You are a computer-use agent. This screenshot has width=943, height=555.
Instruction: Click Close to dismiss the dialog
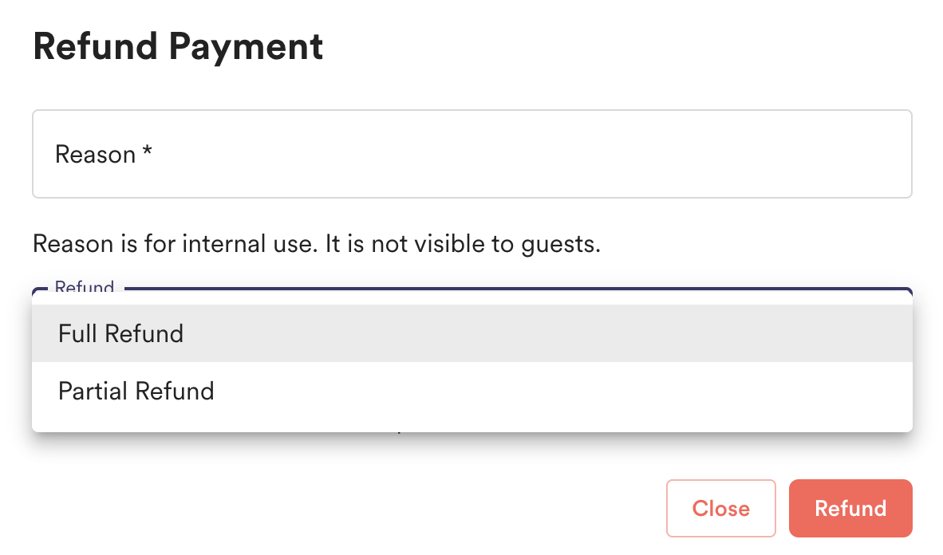point(720,508)
